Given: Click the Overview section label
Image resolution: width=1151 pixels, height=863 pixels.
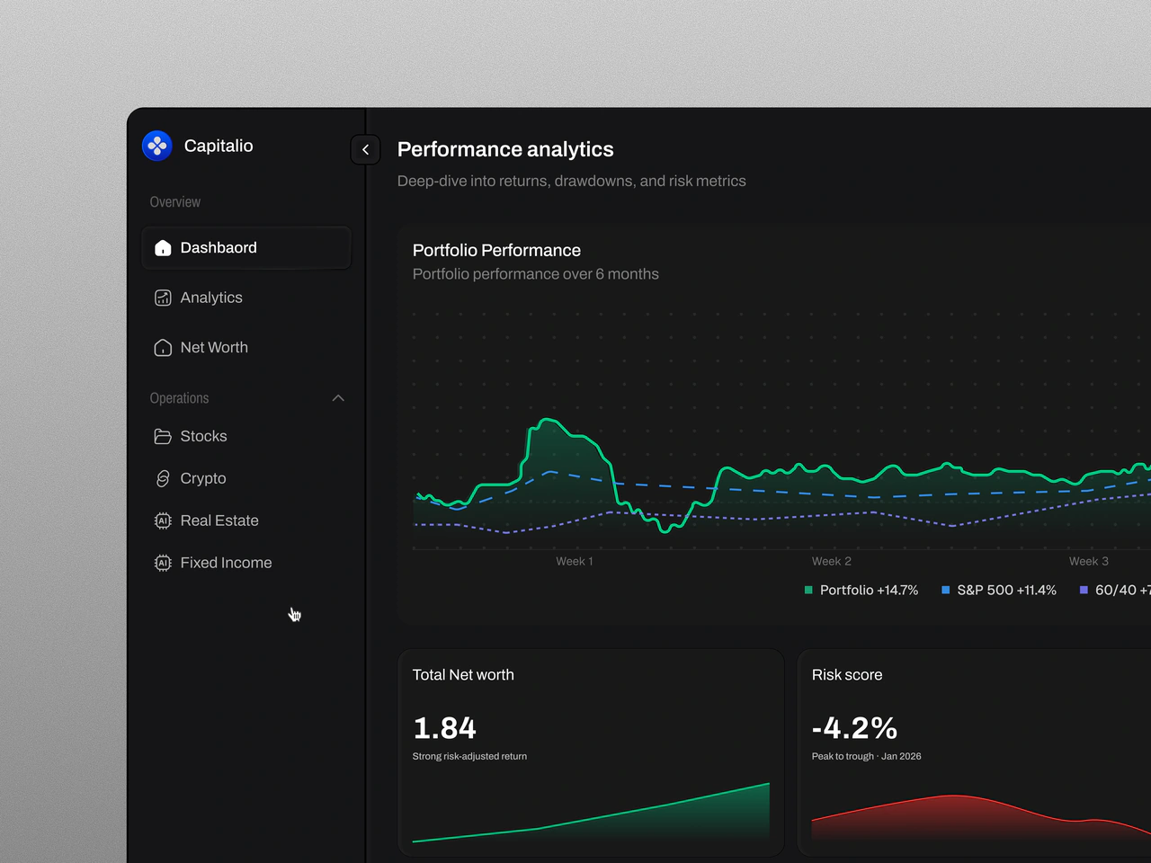Looking at the screenshot, I should (175, 202).
